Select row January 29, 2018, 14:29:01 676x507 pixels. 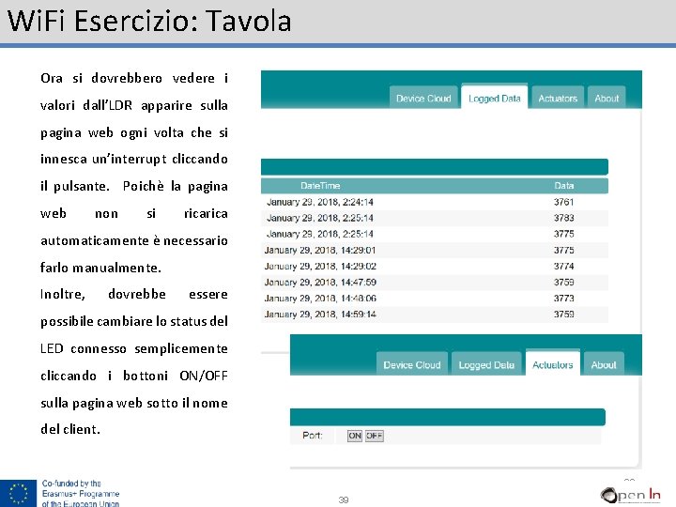tap(435, 250)
